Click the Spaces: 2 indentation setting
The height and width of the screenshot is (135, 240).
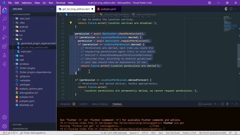[x=134, y=133]
